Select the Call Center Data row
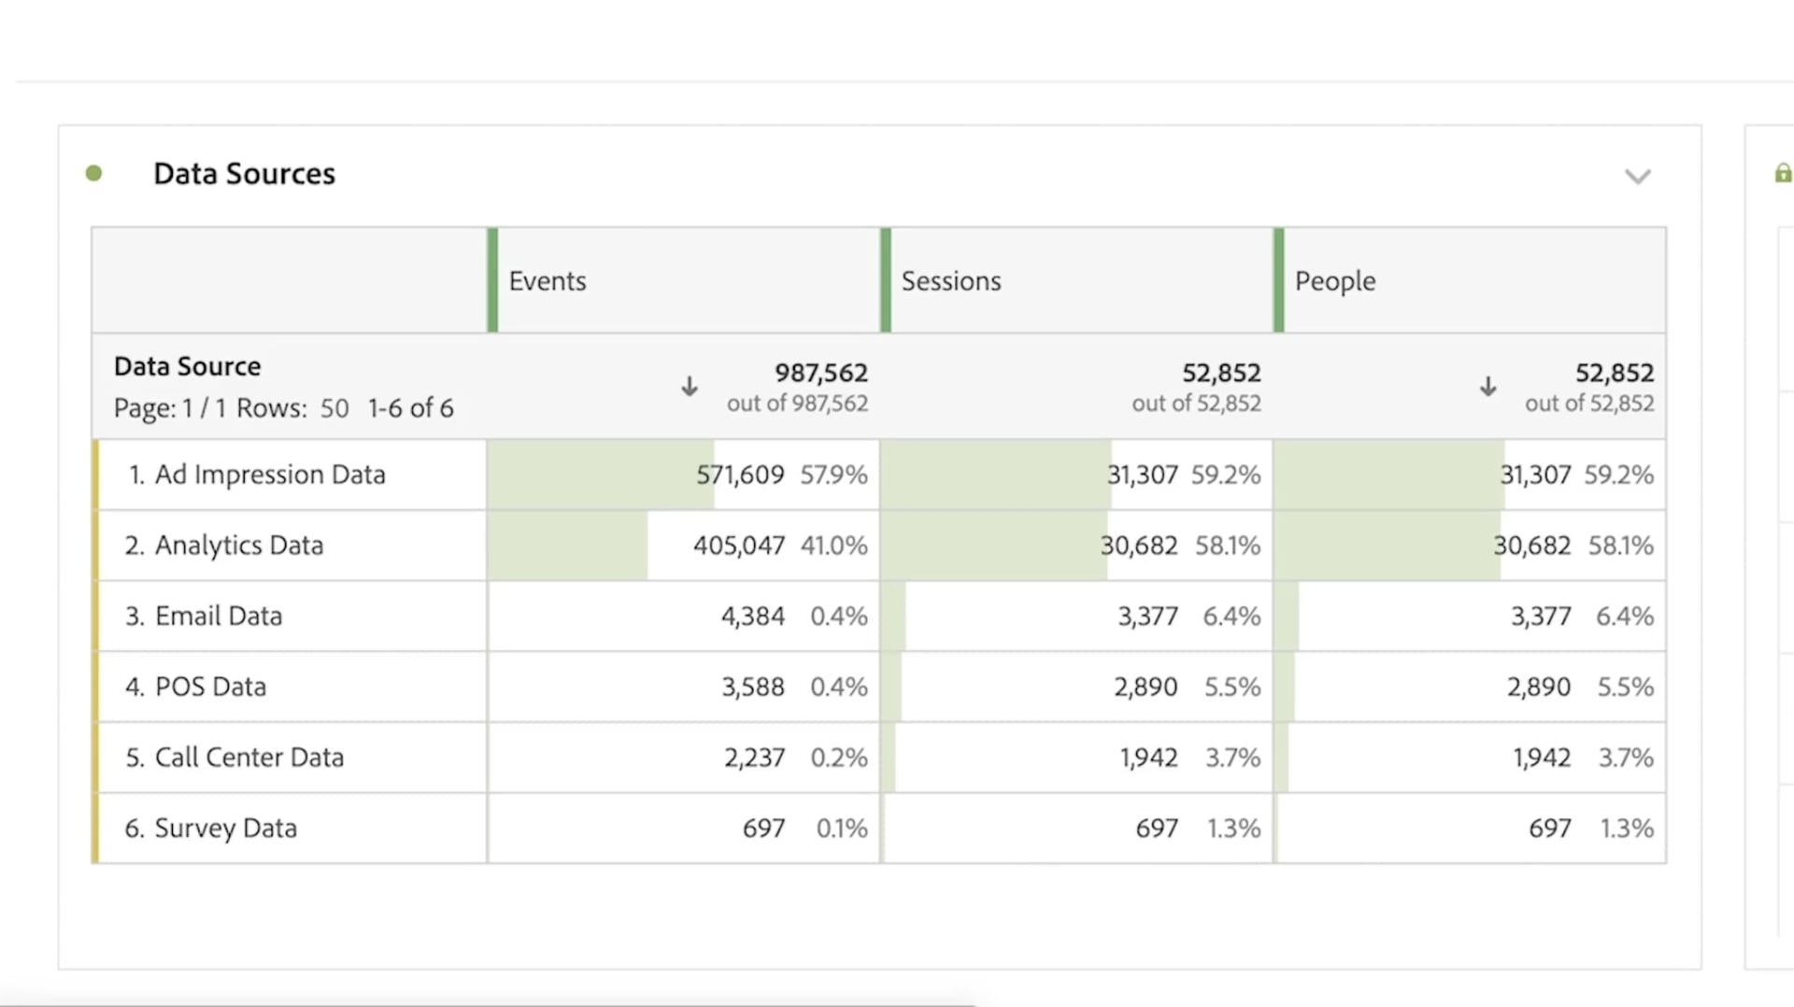This screenshot has height=1007, width=1794. 249,758
